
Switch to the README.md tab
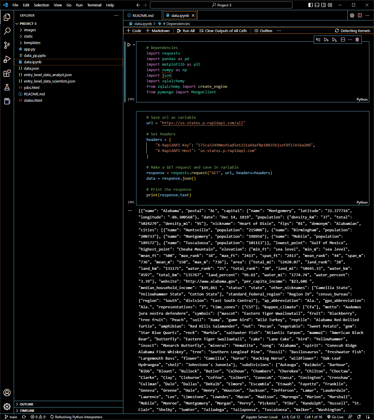[x=142, y=15]
